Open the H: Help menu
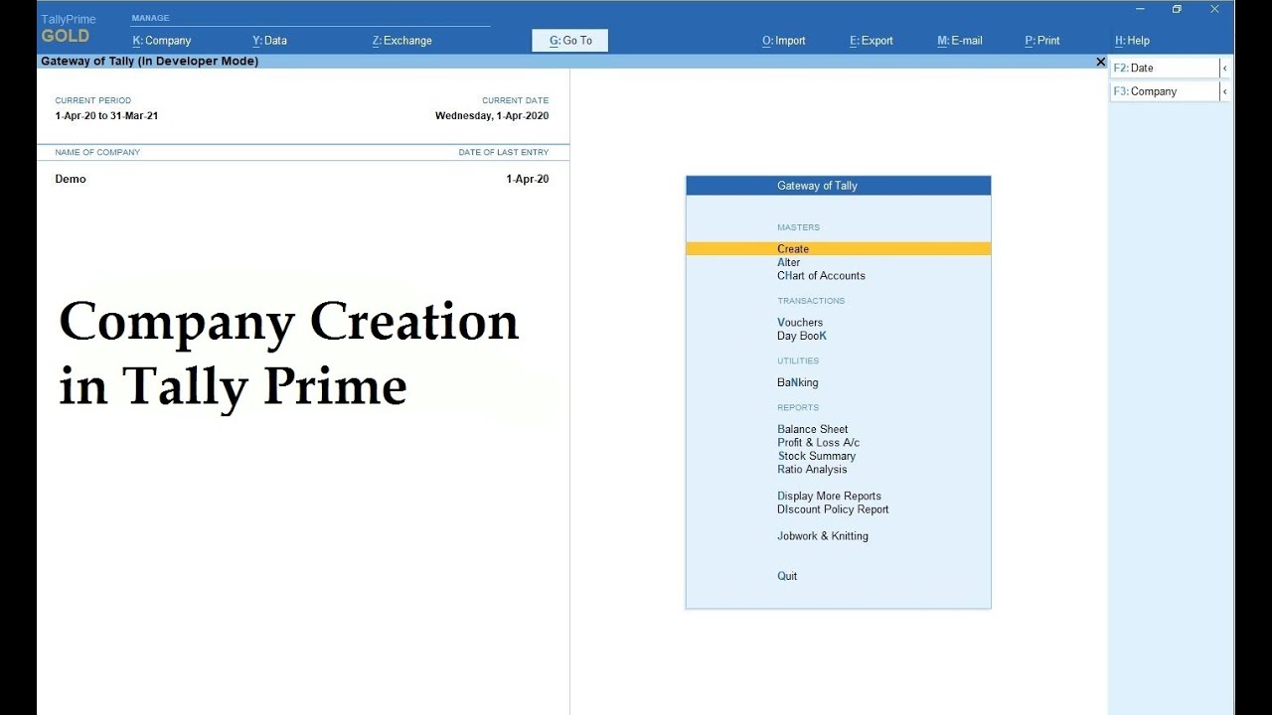 coord(1132,41)
